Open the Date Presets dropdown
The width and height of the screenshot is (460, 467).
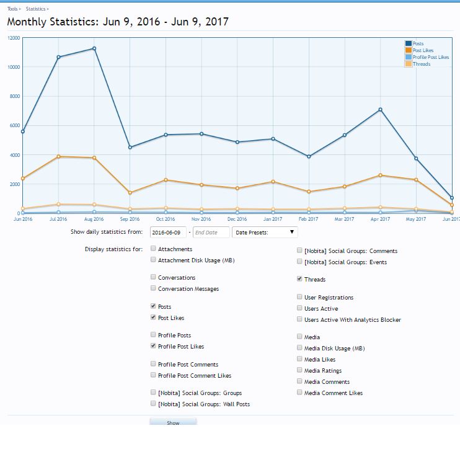pyautogui.click(x=265, y=233)
